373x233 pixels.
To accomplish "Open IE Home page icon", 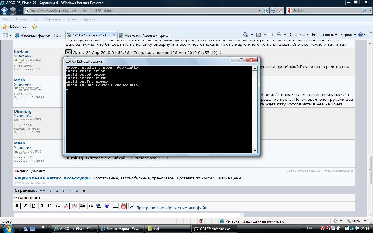I will (246, 35).
